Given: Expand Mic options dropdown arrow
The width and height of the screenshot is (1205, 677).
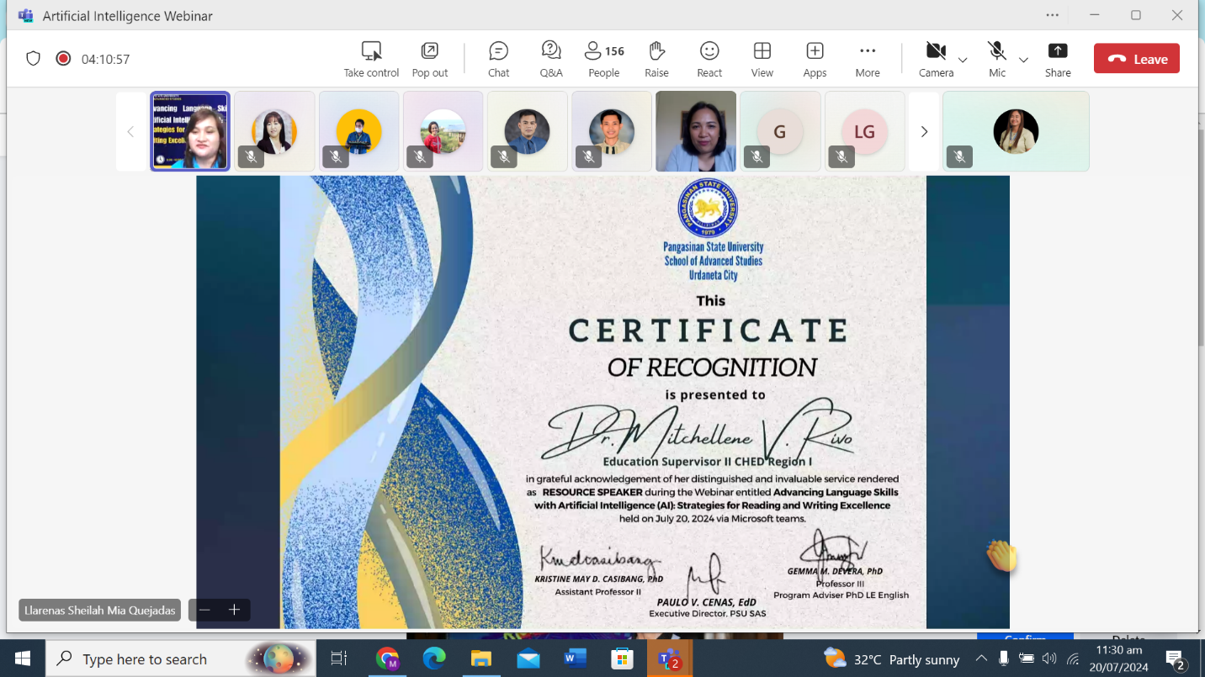Looking at the screenshot, I should tap(1023, 60).
